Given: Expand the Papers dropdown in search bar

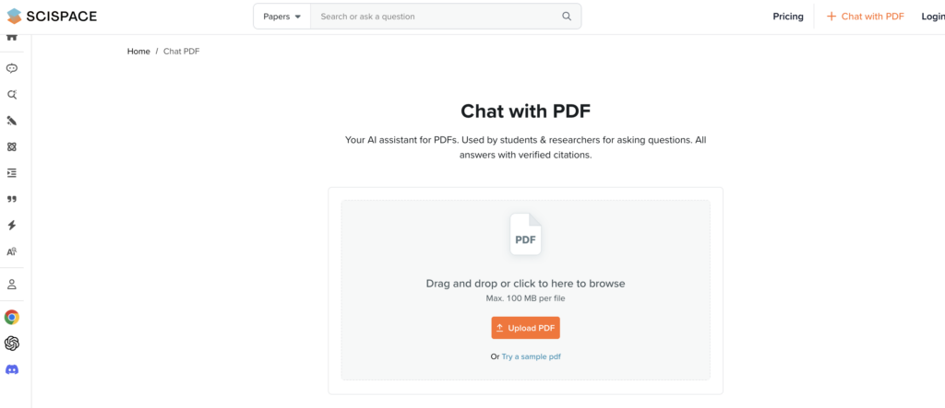Looking at the screenshot, I should point(282,17).
